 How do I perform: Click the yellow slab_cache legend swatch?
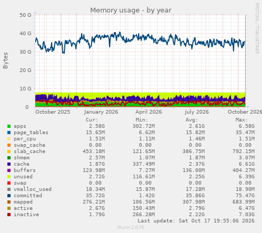pyautogui.click(x=9, y=151)
